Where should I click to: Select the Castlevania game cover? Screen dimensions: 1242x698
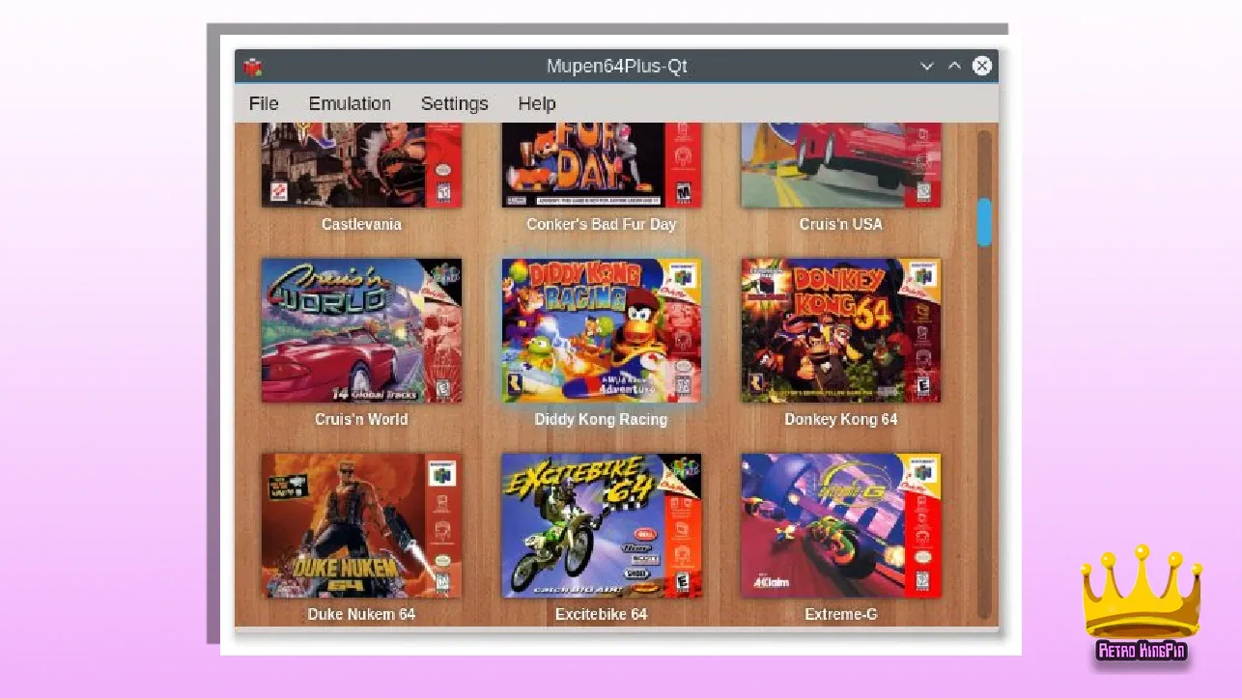click(361, 165)
